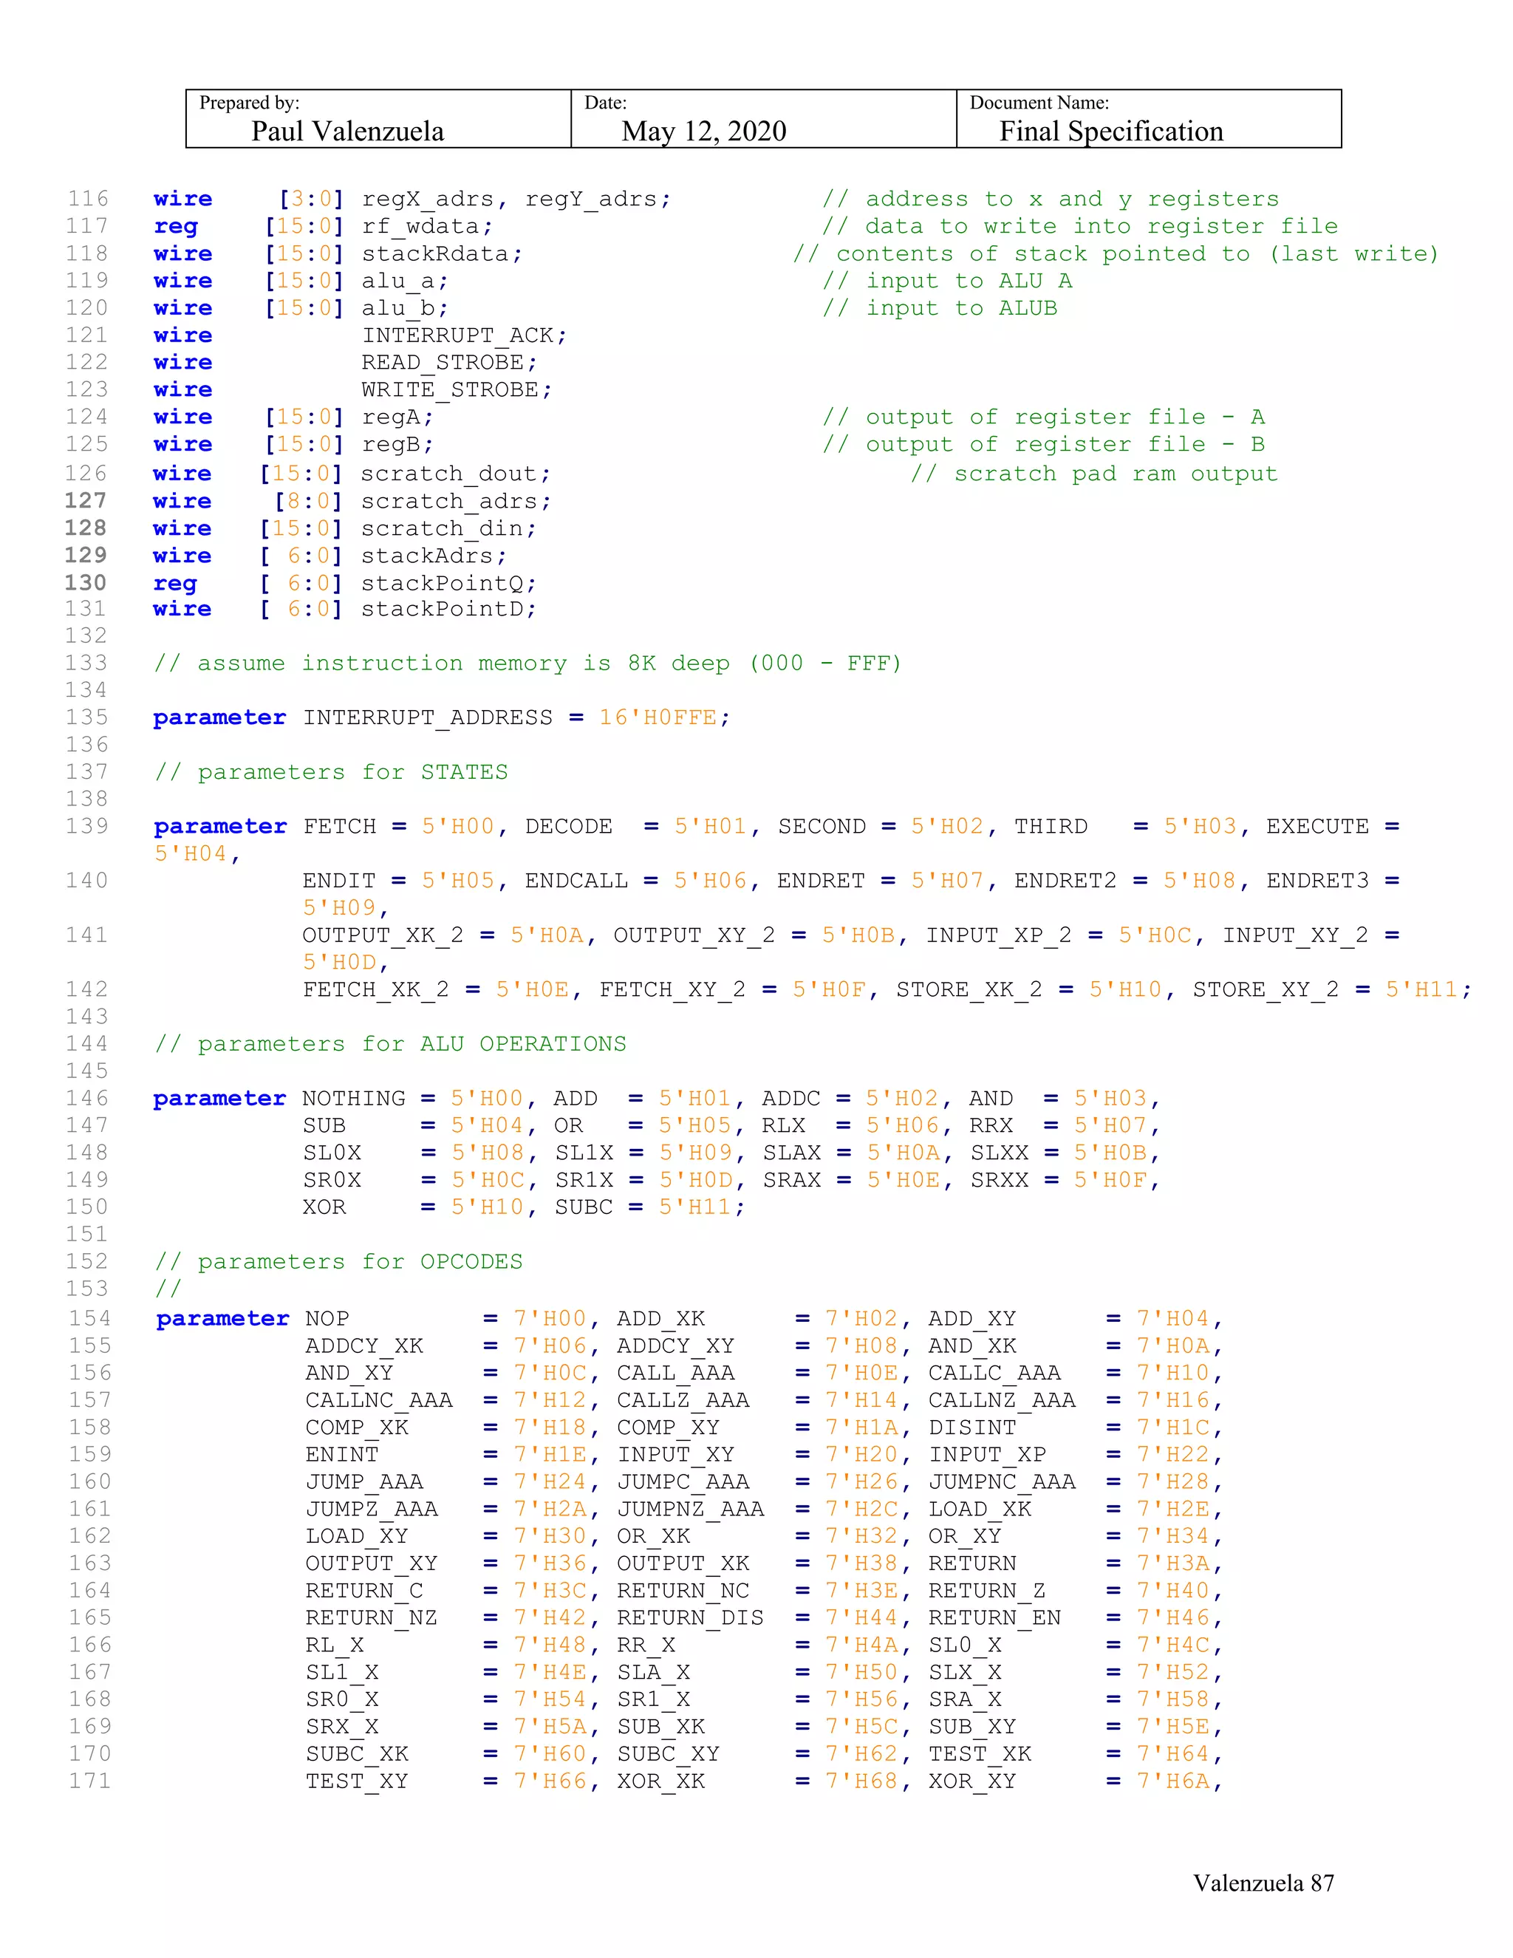Click the RETURN_DIS opcode
Image resolution: width=1513 pixels, height=1958 pixels.
pos(690,1617)
